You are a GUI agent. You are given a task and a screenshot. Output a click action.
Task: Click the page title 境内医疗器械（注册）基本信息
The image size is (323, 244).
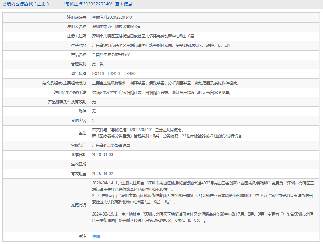pyautogui.click(x=70, y=4)
